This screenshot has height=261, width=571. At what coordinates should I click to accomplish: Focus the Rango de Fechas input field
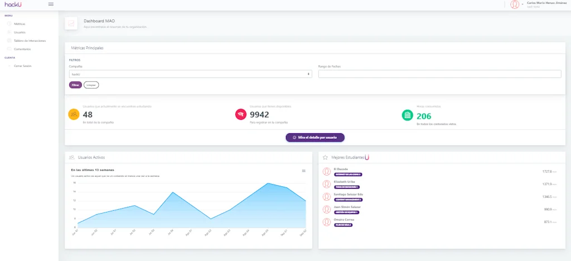point(440,74)
